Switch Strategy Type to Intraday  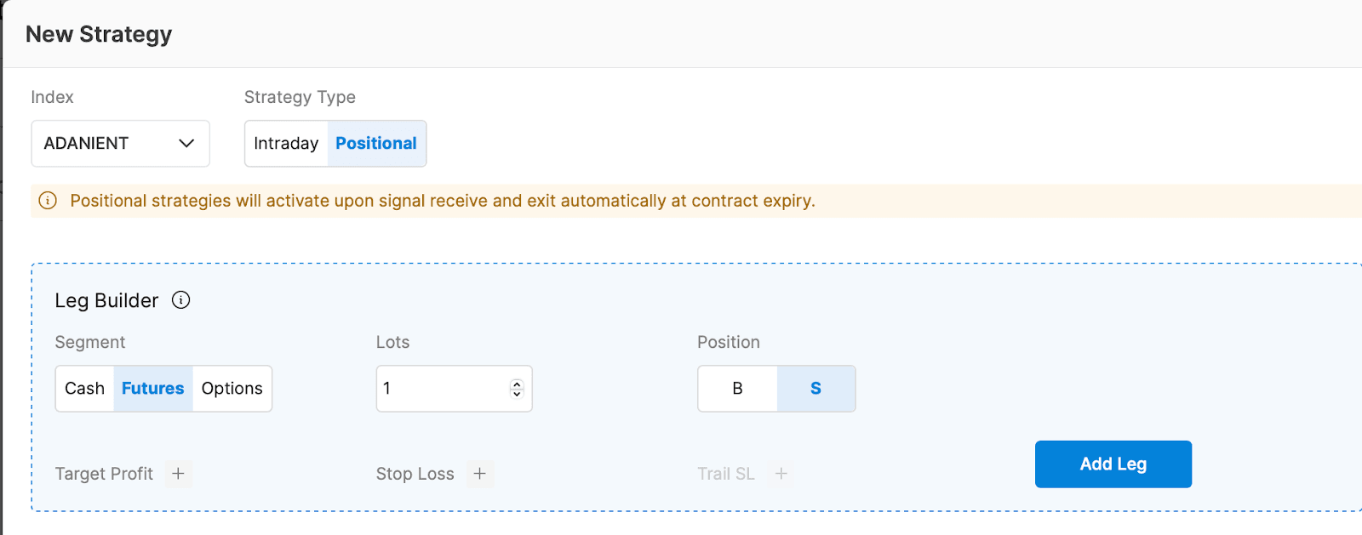coord(286,144)
